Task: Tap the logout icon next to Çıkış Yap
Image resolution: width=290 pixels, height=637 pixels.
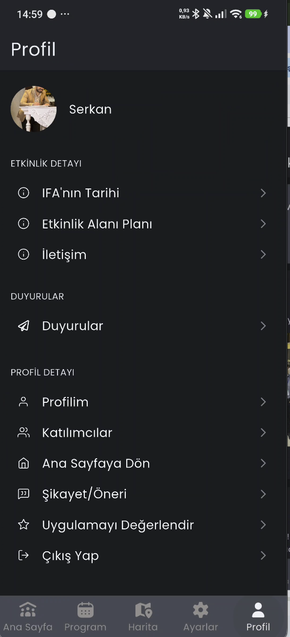Action: pos(23,555)
